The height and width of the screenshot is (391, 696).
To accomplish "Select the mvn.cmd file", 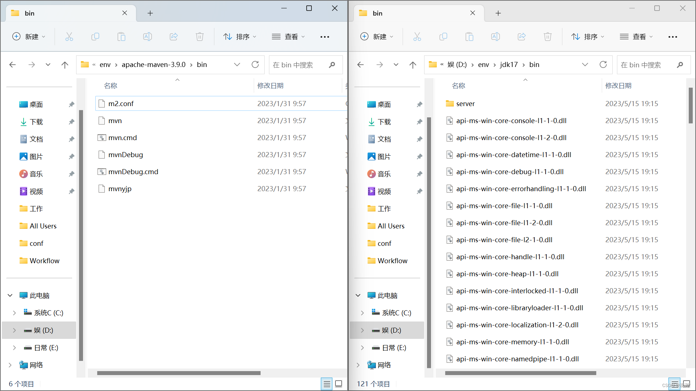I will click(x=123, y=138).
